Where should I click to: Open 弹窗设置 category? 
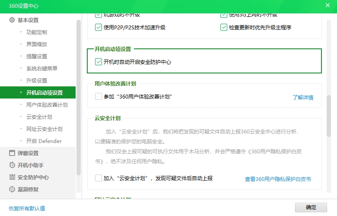(28, 153)
